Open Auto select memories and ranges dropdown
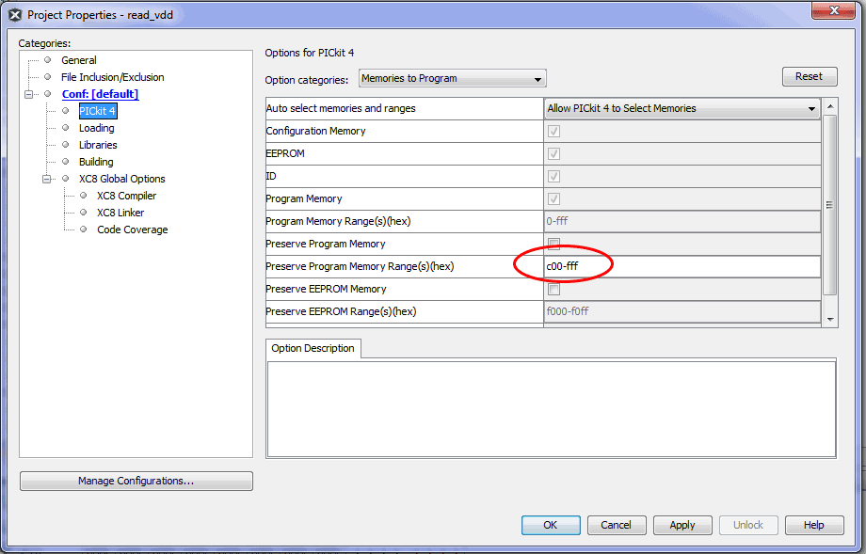This screenshot has width=866, height=554. (682, 109)
